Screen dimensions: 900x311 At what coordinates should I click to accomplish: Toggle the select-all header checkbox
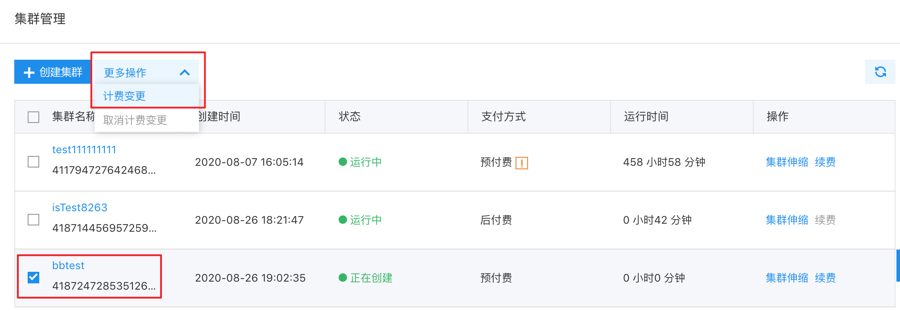[33, 117]
